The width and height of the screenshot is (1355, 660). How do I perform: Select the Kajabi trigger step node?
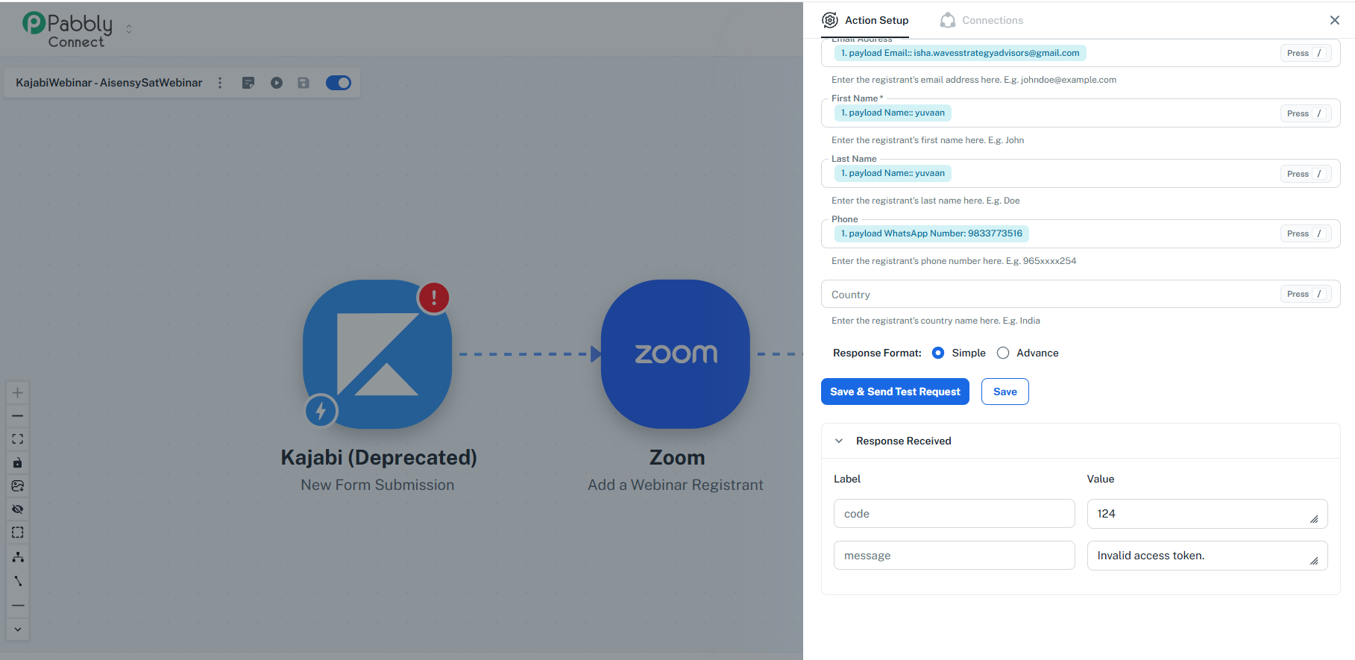click(x=377, y=354)
